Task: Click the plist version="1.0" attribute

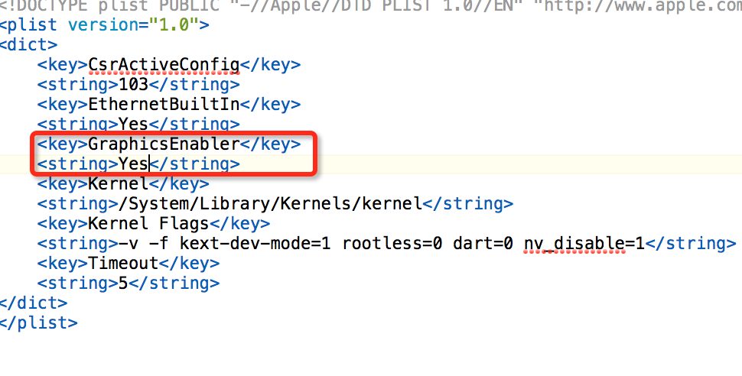Action: coord(133,24)
